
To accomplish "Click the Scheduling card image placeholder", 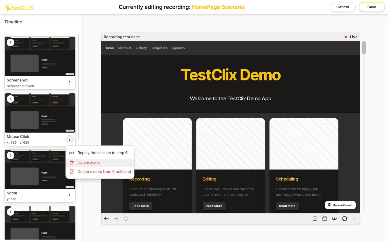I will point(304,144).
